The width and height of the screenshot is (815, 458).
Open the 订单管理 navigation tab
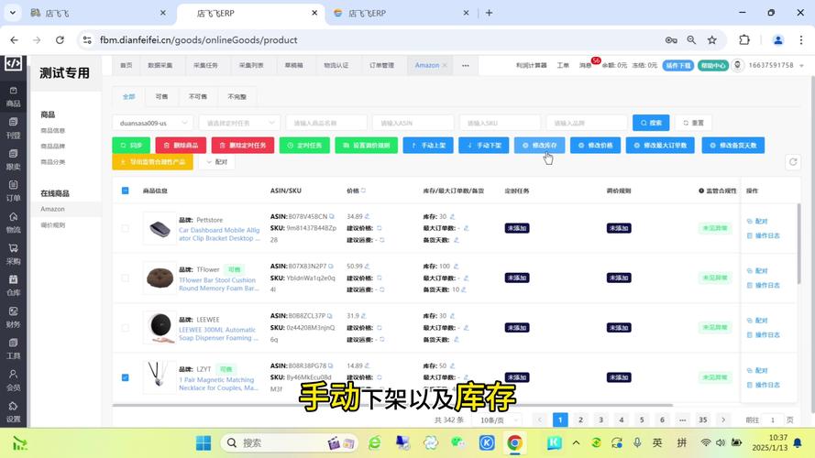click(381, 65)
